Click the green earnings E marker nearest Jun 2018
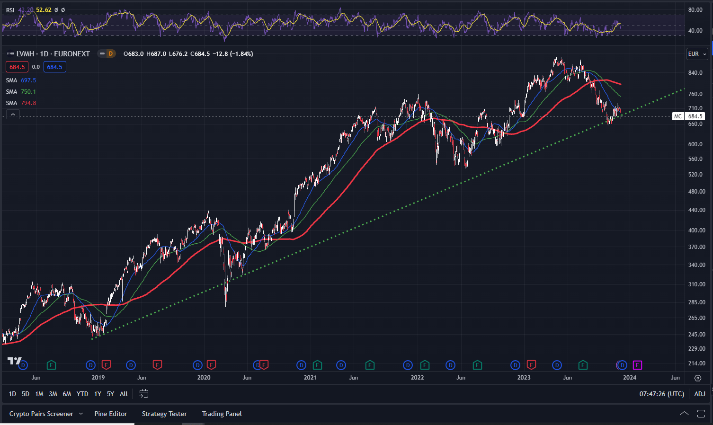 (x=51, y=365)
